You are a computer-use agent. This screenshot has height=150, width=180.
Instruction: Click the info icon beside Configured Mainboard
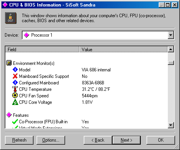[15, 82]
